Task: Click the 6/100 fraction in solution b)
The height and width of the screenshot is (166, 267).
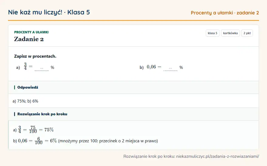Action: (x=39, y=141)
